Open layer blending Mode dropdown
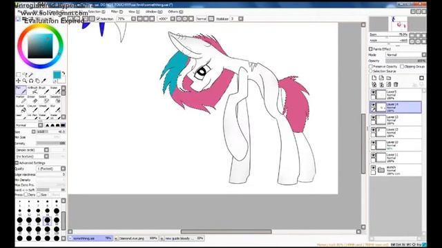This screenshot has width=442, height=248. click(405, 55)
